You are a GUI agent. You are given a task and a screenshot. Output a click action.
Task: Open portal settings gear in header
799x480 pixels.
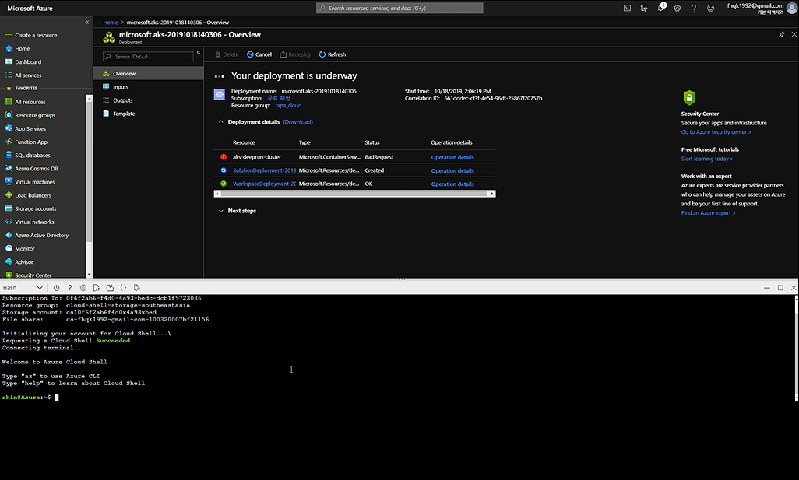(678, 8)
